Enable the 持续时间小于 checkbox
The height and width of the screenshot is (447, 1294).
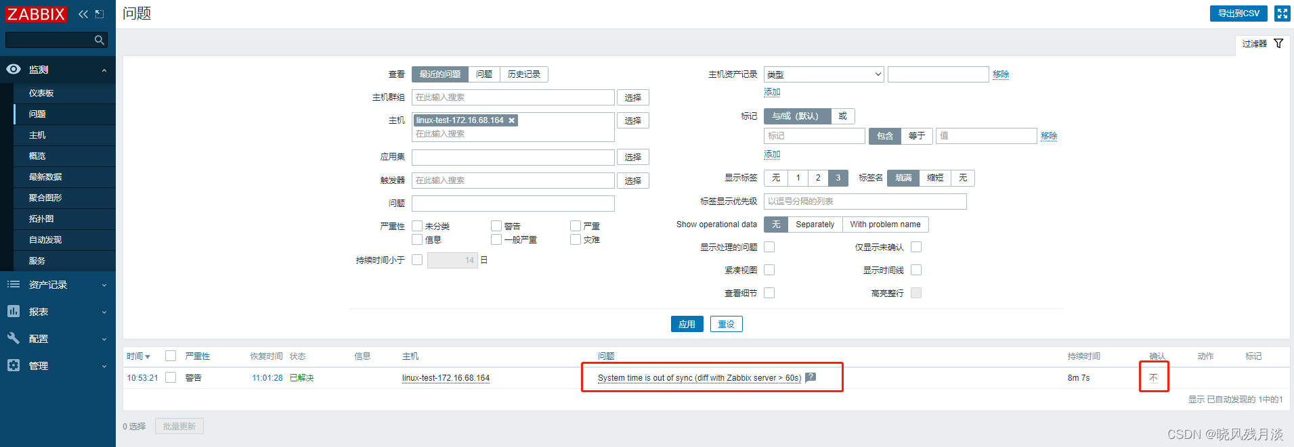click(x=417, y=260)
